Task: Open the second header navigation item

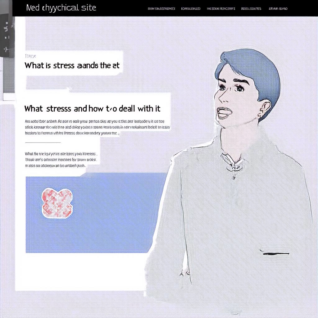Action: [x=191, y=8]
